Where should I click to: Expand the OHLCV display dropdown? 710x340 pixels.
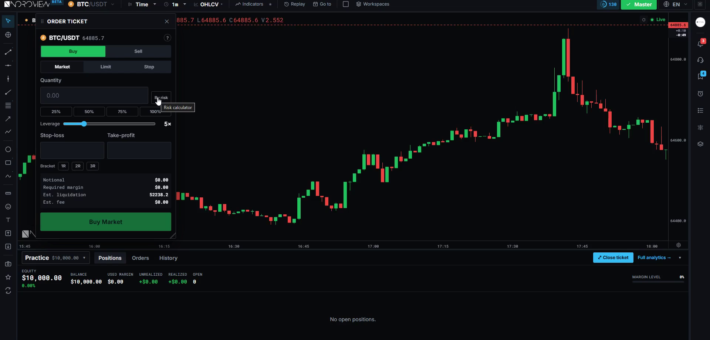pos(209,4)
